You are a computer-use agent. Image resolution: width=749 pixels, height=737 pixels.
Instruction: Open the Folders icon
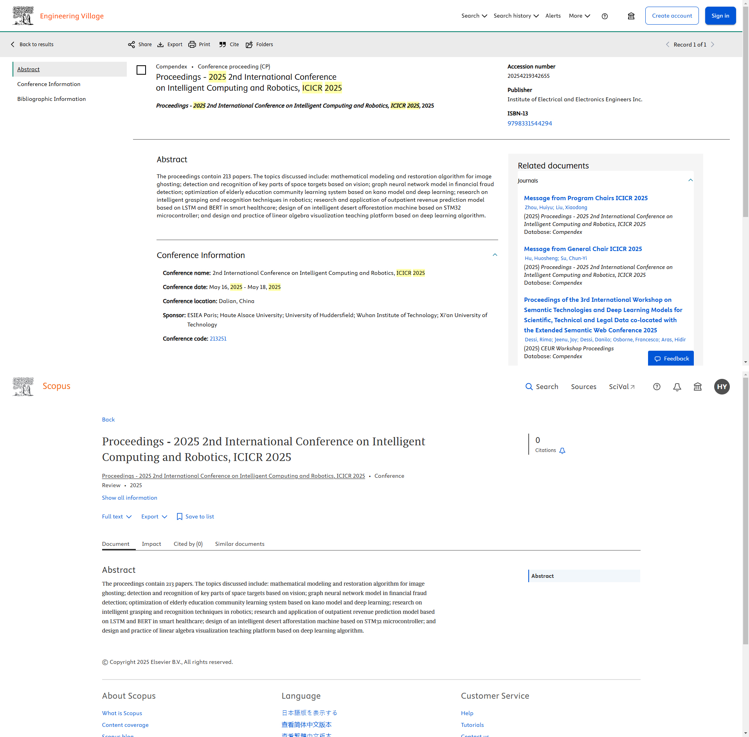pyautogui.click(x=249, y=45)
